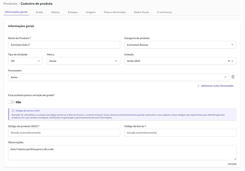Click the info icon beside Código de barras e SKU
The height and width of the screenshot is (171, 245).
tap(13, 111)
